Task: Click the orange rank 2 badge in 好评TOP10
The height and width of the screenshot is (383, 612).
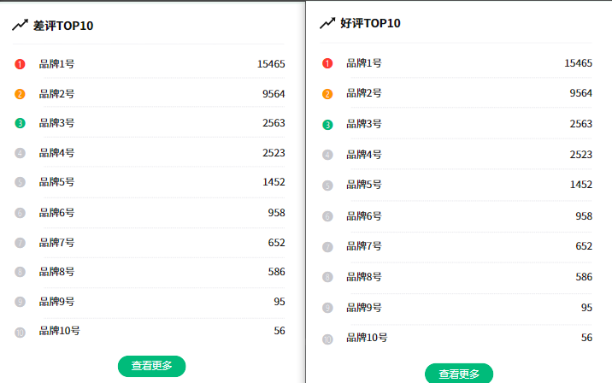Action: (327, 94)
